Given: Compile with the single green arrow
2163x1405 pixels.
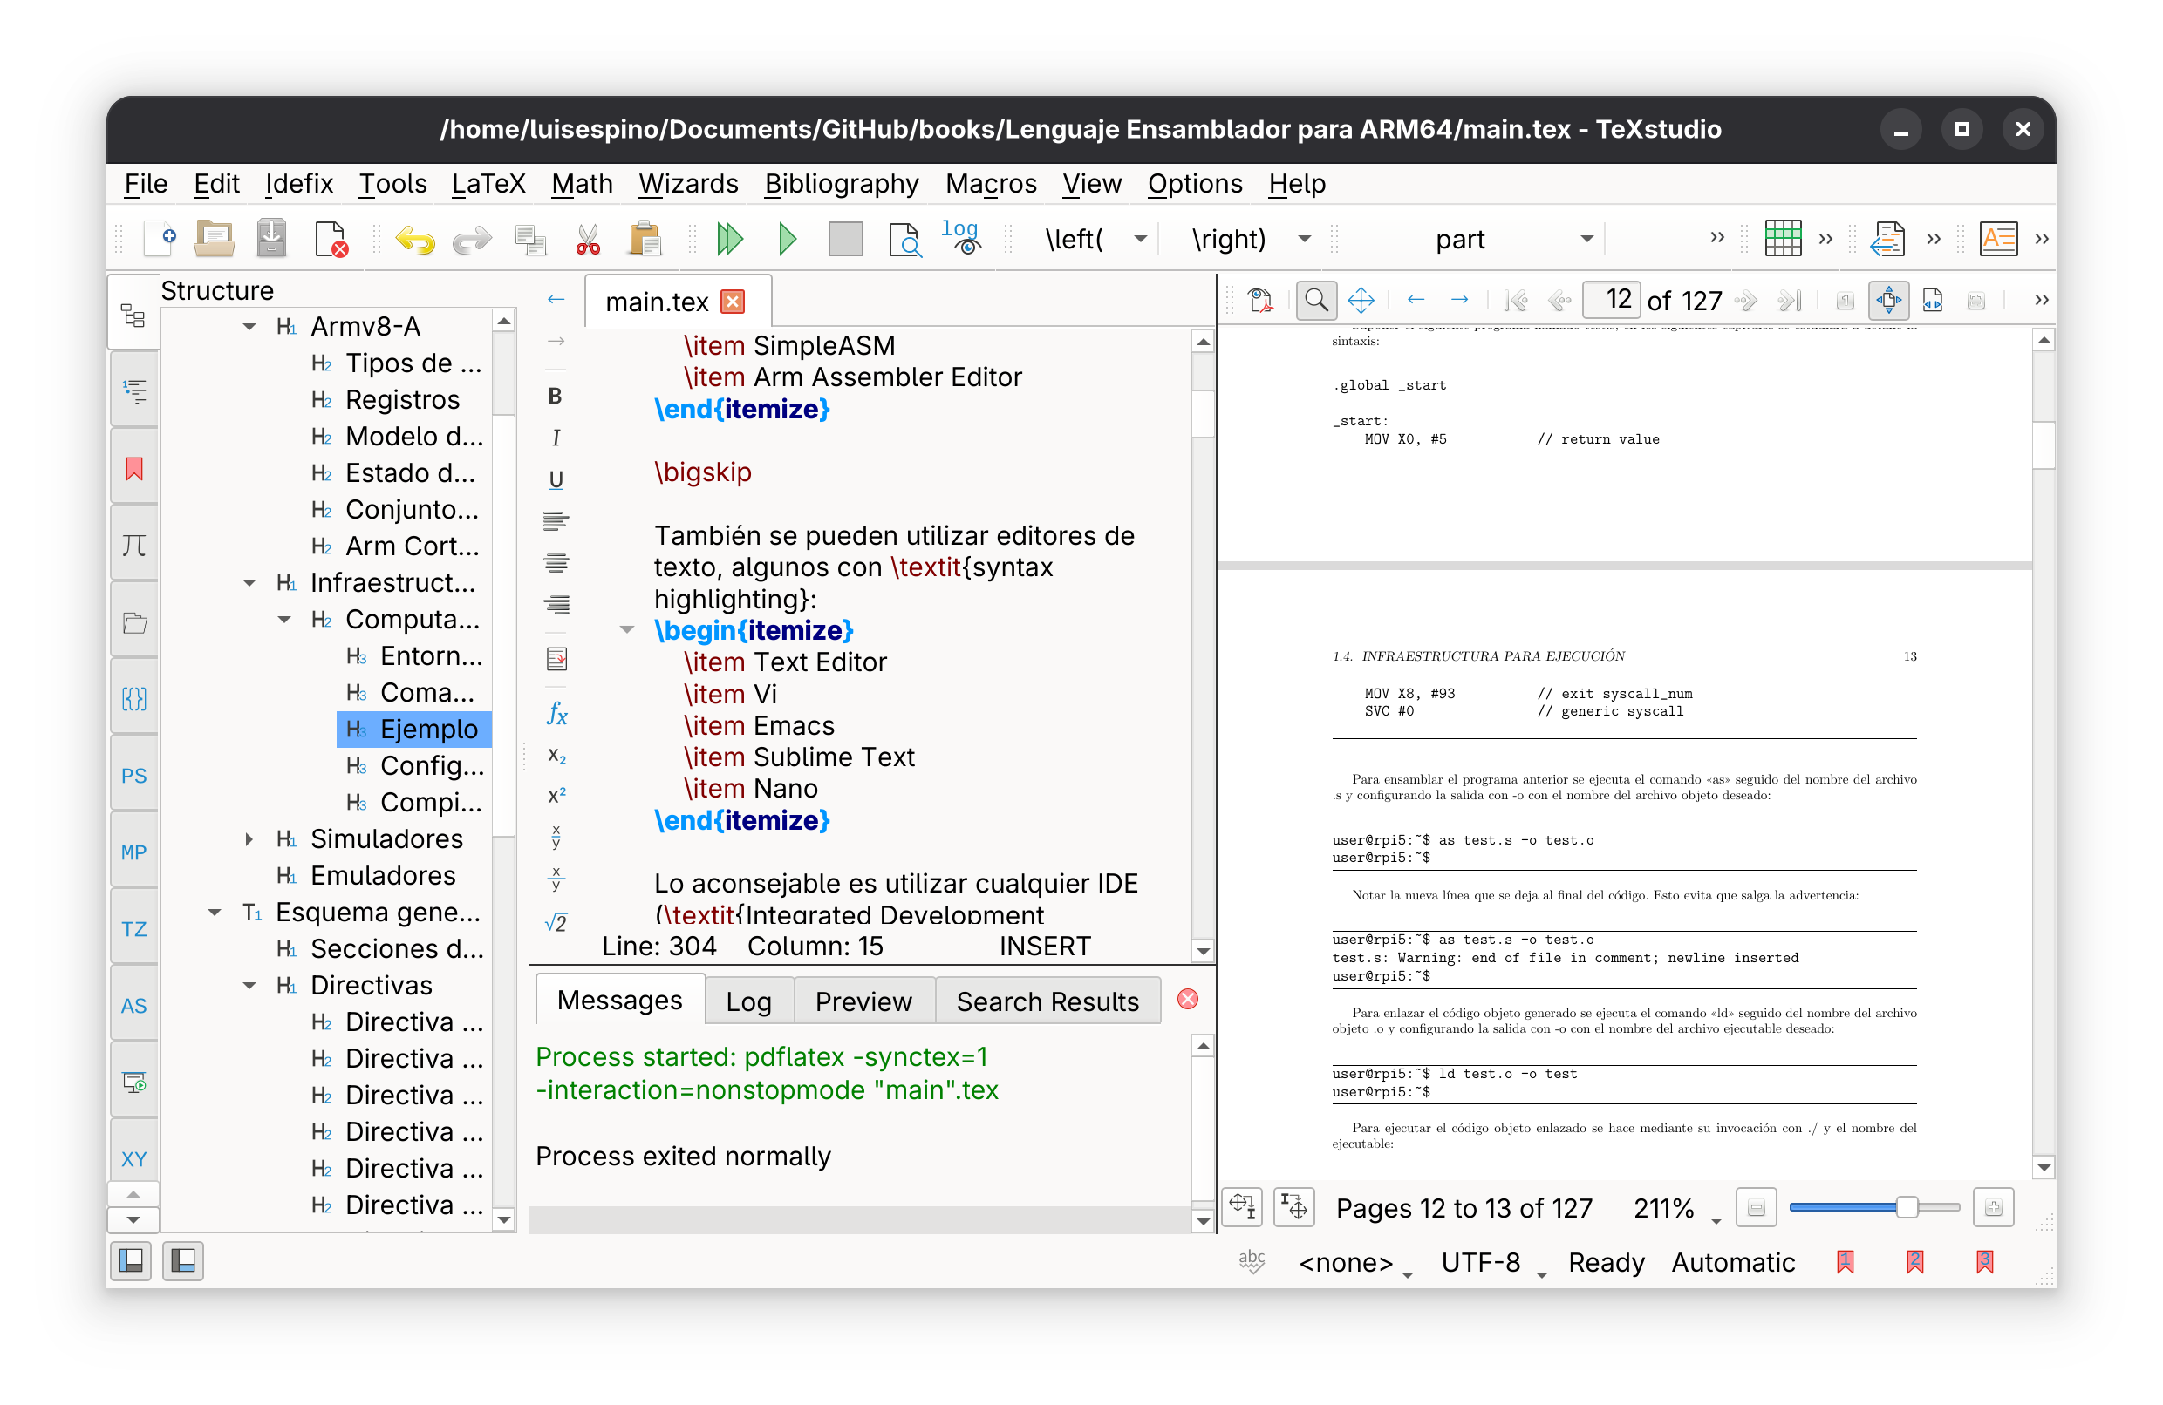Looking at the screenshot, I should [x=787, y=239].
